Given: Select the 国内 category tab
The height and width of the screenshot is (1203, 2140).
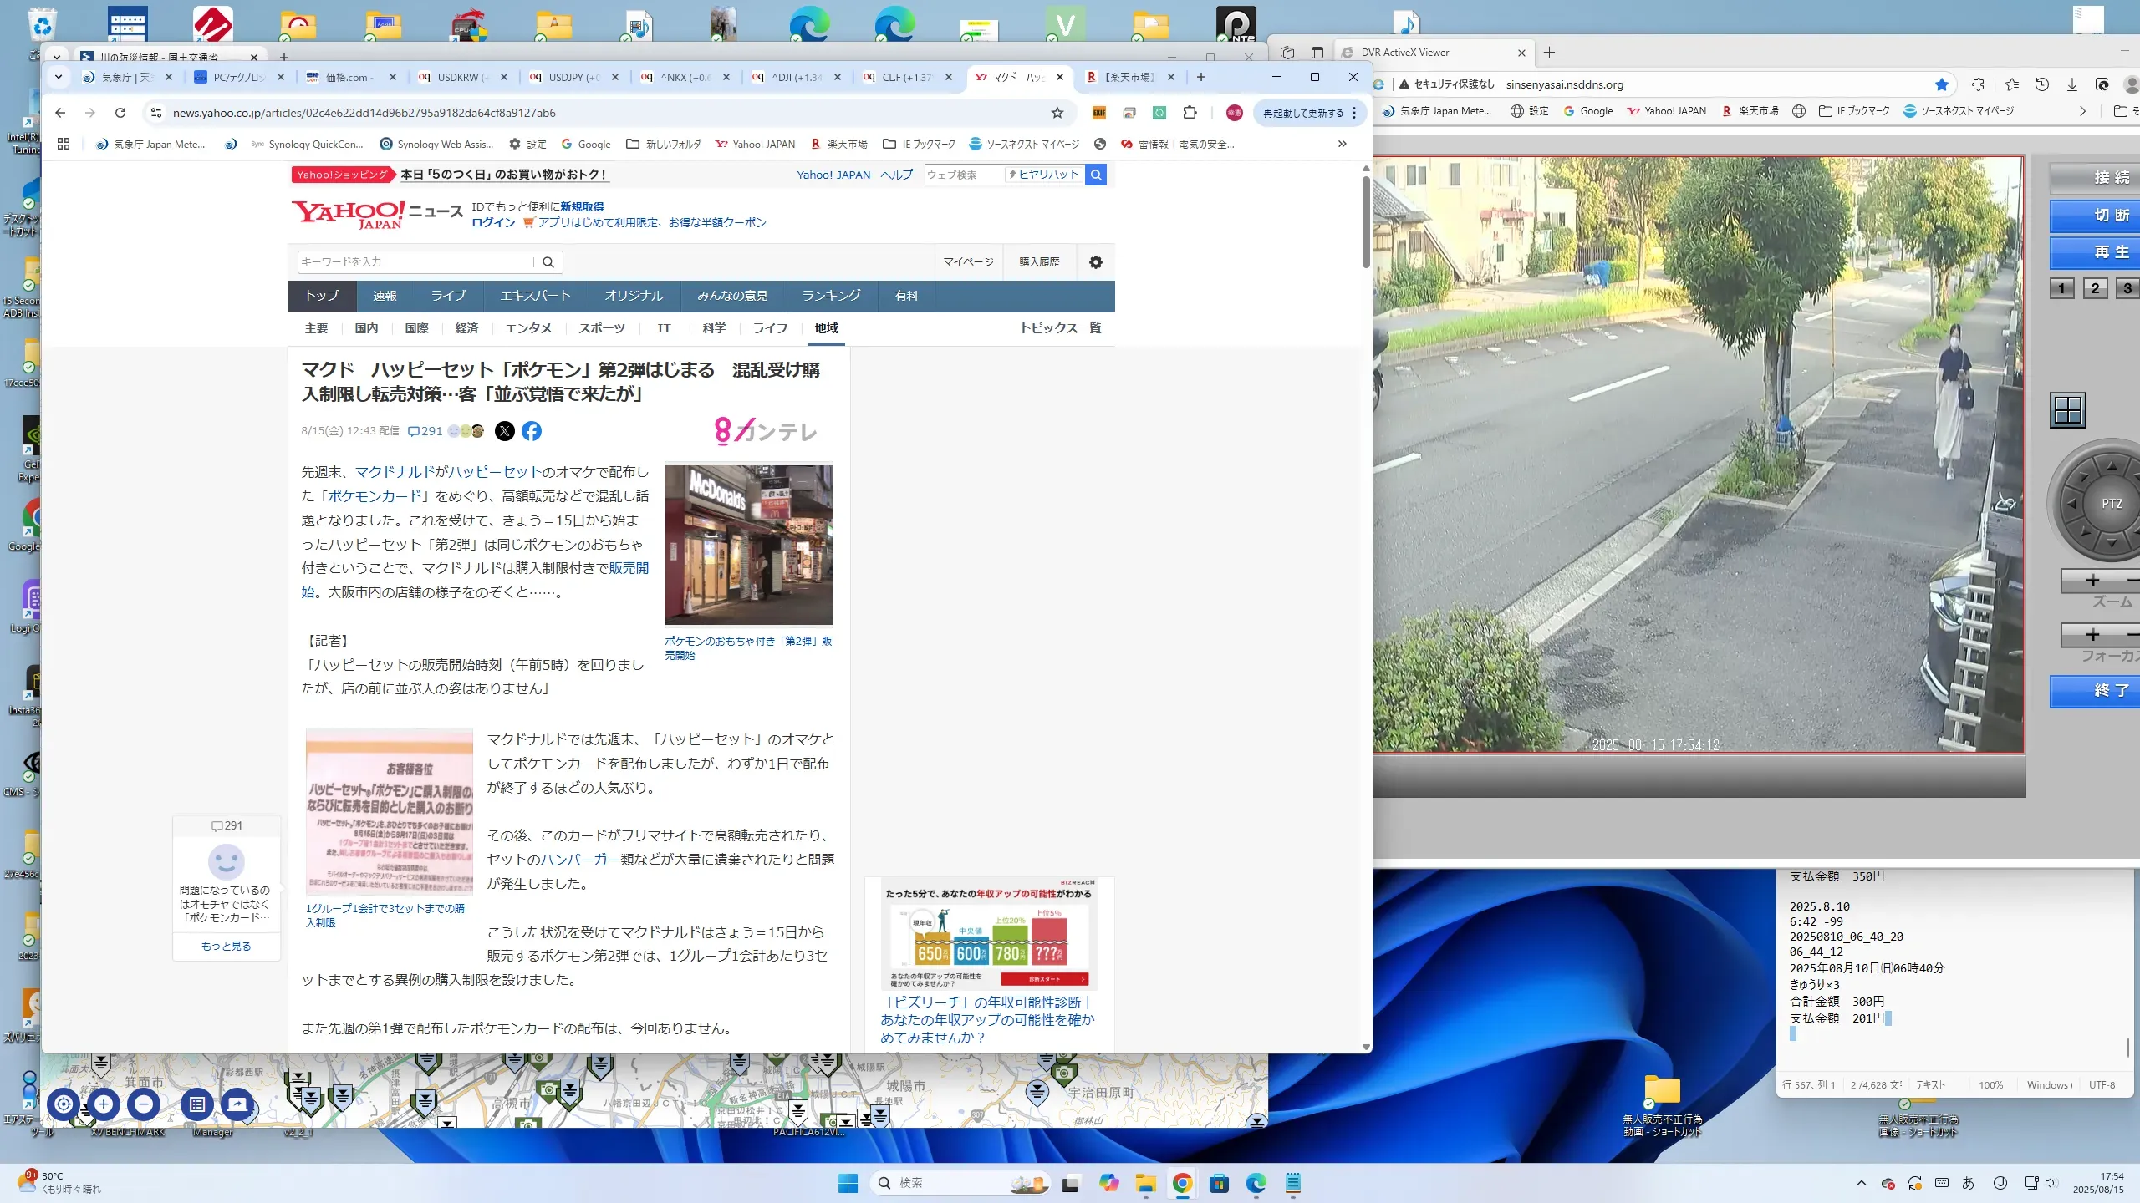Looking at the screenshot, I should tap(366, 328).
